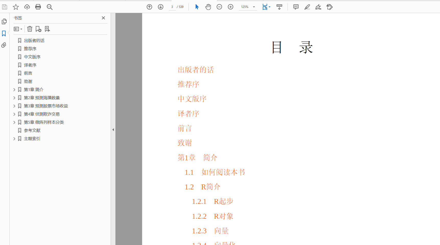
Task: Select the Highlight text tool
Action: click(x=307, y=7)
